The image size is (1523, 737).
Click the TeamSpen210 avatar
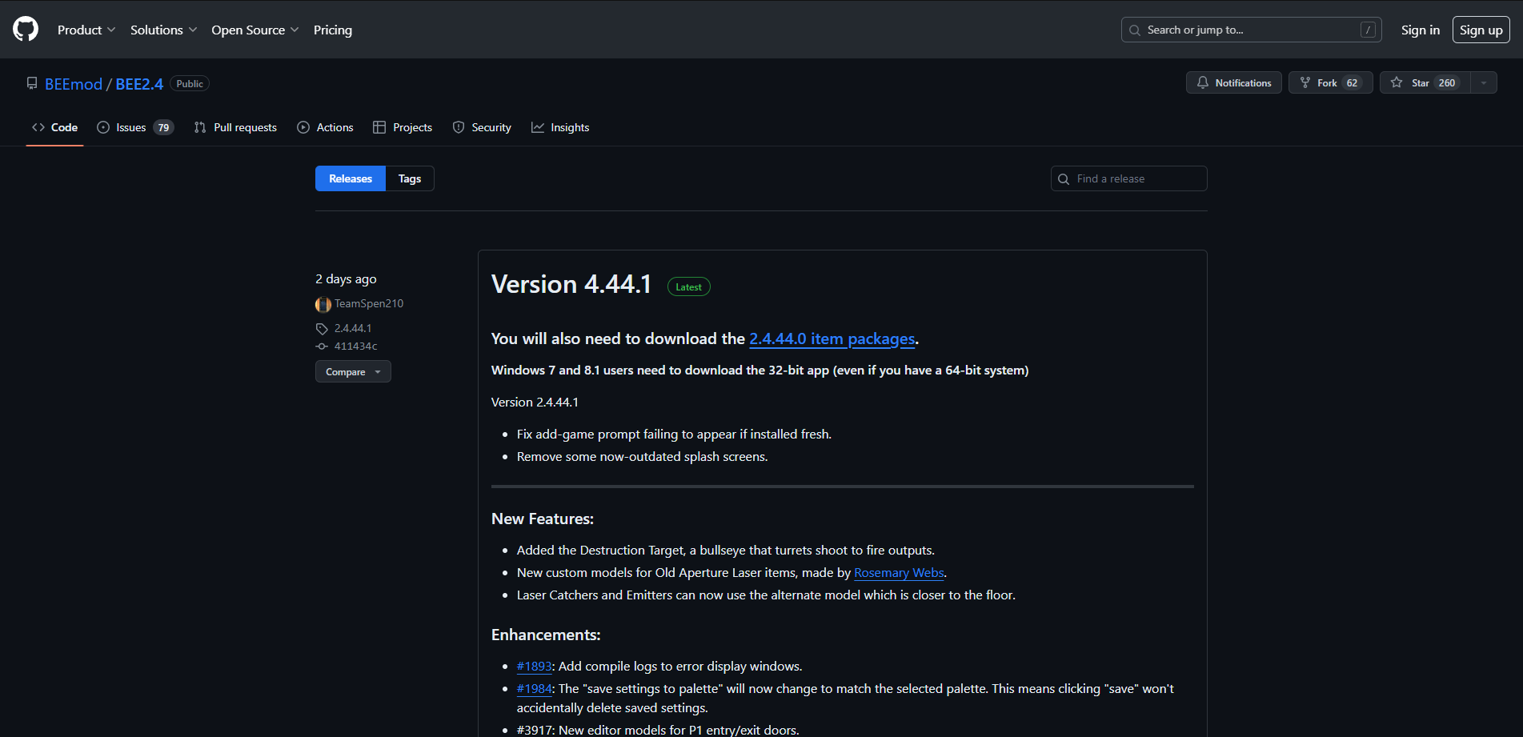pos(323,304)
